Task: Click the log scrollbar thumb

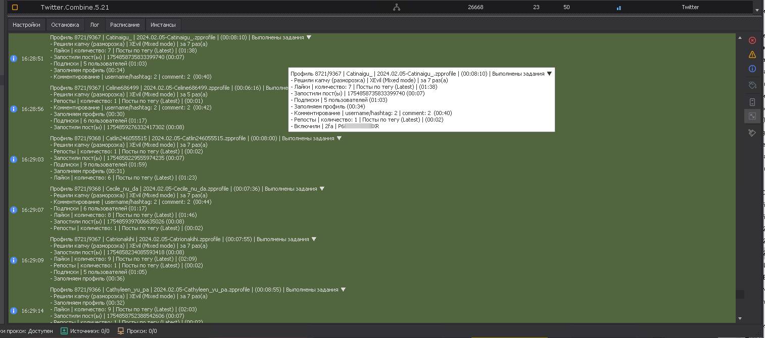Action: 740,294
